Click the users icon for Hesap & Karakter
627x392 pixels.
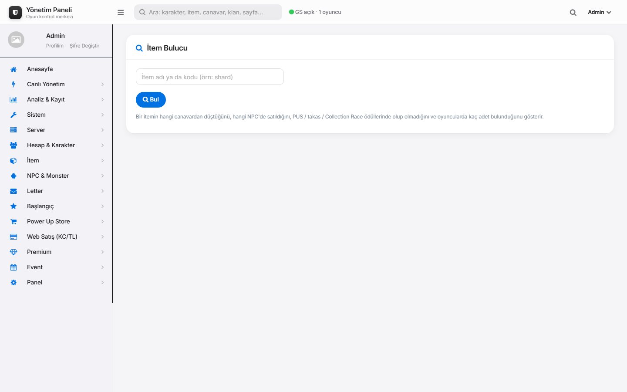pyautogui.click(x=13, y=145)
